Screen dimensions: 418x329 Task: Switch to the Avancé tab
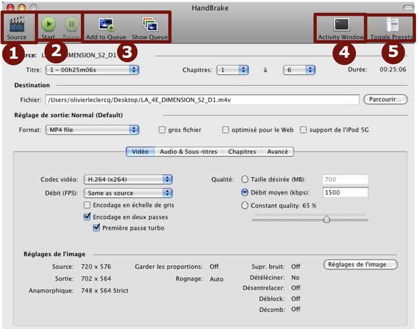coord(277,152)
